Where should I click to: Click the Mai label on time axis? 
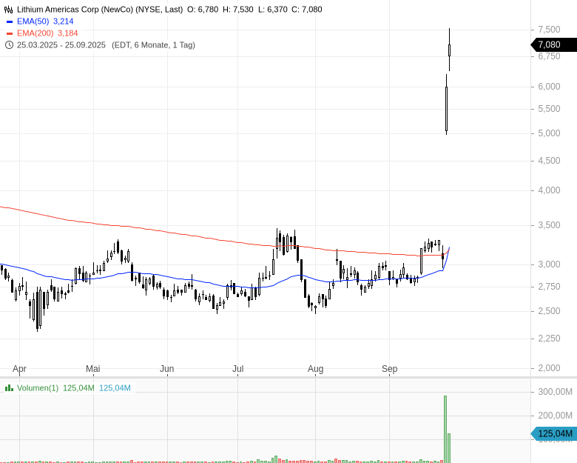pos(92,369)
